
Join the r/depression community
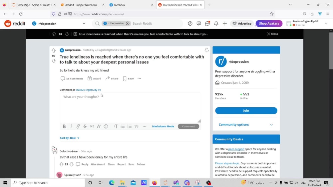[x=246, y=111]
